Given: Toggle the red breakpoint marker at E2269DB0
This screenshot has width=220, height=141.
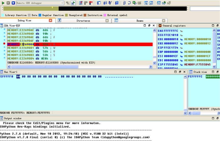Looking at the screenshot, I should [4, 44].
